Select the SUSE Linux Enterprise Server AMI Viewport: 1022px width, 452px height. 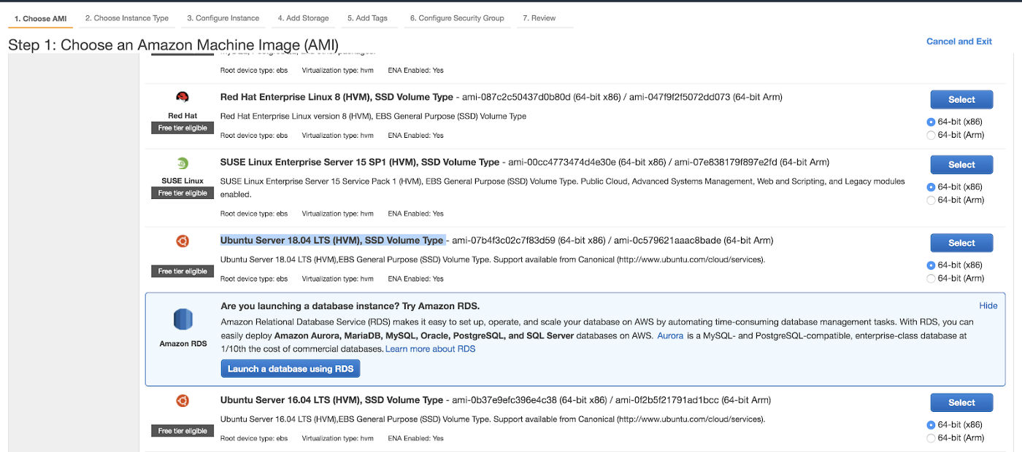[x=961, y=165]
